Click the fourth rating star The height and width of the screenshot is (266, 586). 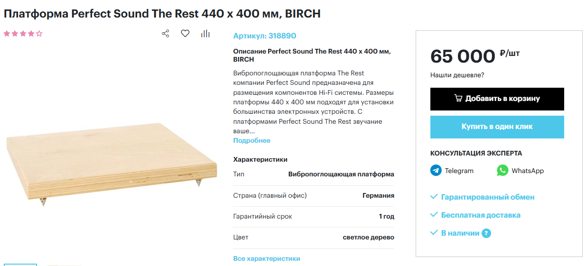click(x=31, y=34)
